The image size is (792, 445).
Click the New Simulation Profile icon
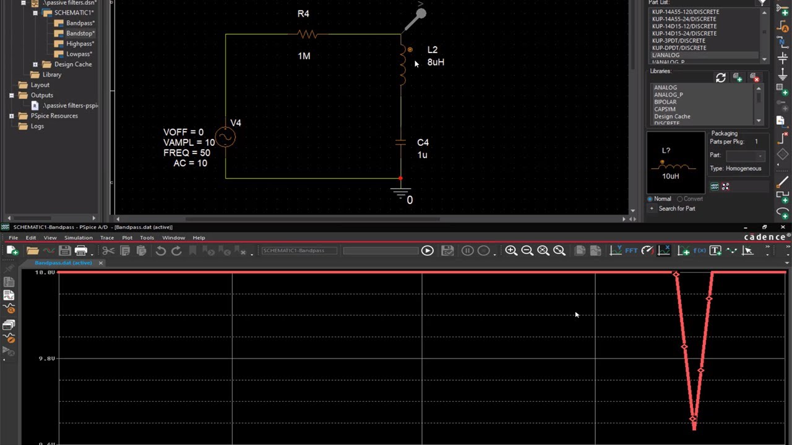coord(12,250)
